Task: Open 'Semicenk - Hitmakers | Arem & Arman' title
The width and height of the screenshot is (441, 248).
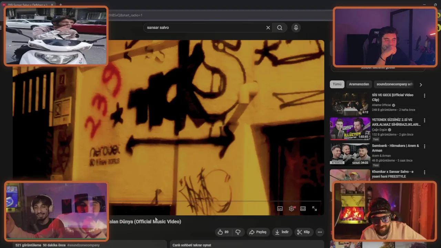Action: click(x=396, y=148)
